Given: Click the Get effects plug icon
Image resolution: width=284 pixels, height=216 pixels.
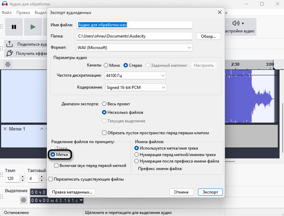Looking at the screenshot, I should [10, 53].
